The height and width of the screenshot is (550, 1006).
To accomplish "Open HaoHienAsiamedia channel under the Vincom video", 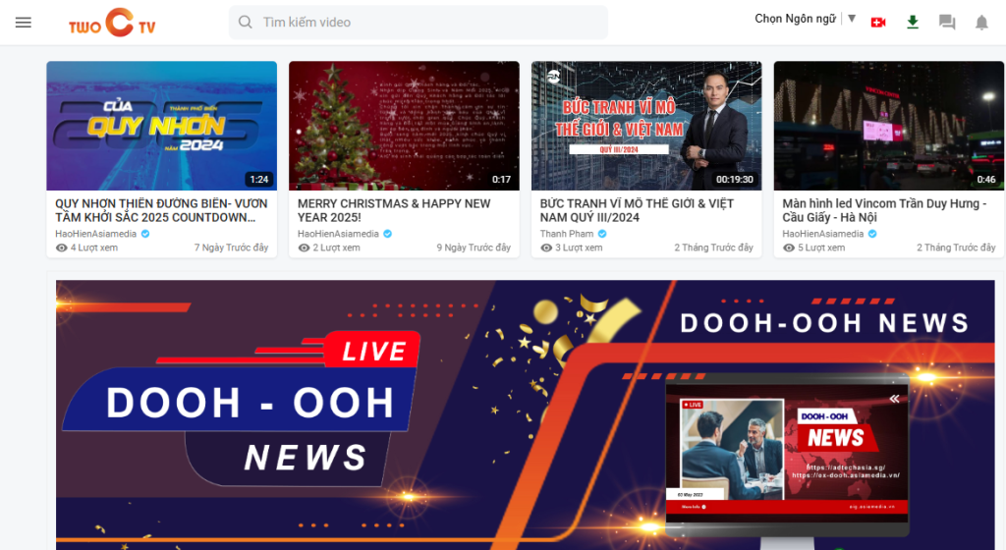I will 823,234.
